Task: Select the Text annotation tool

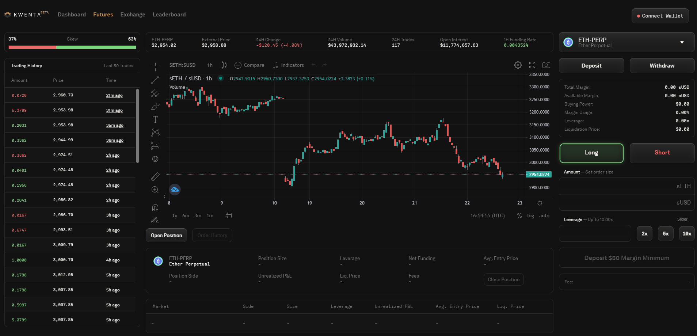Action: [155, 119]
